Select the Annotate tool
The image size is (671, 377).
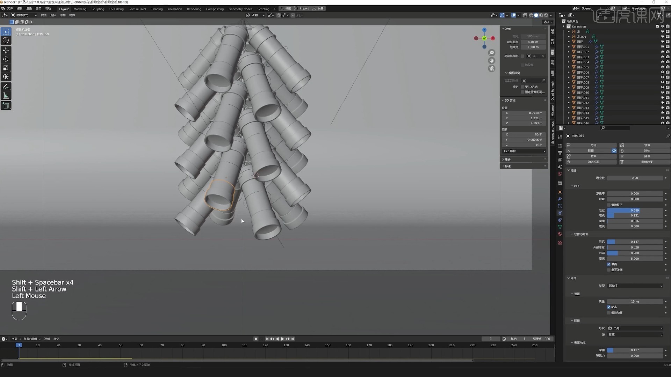pos(6,87)
